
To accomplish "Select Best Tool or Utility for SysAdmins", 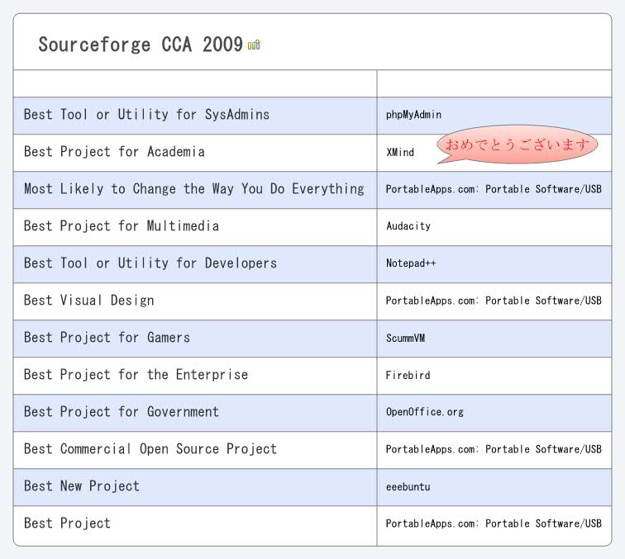I will [x=146, y=115].
